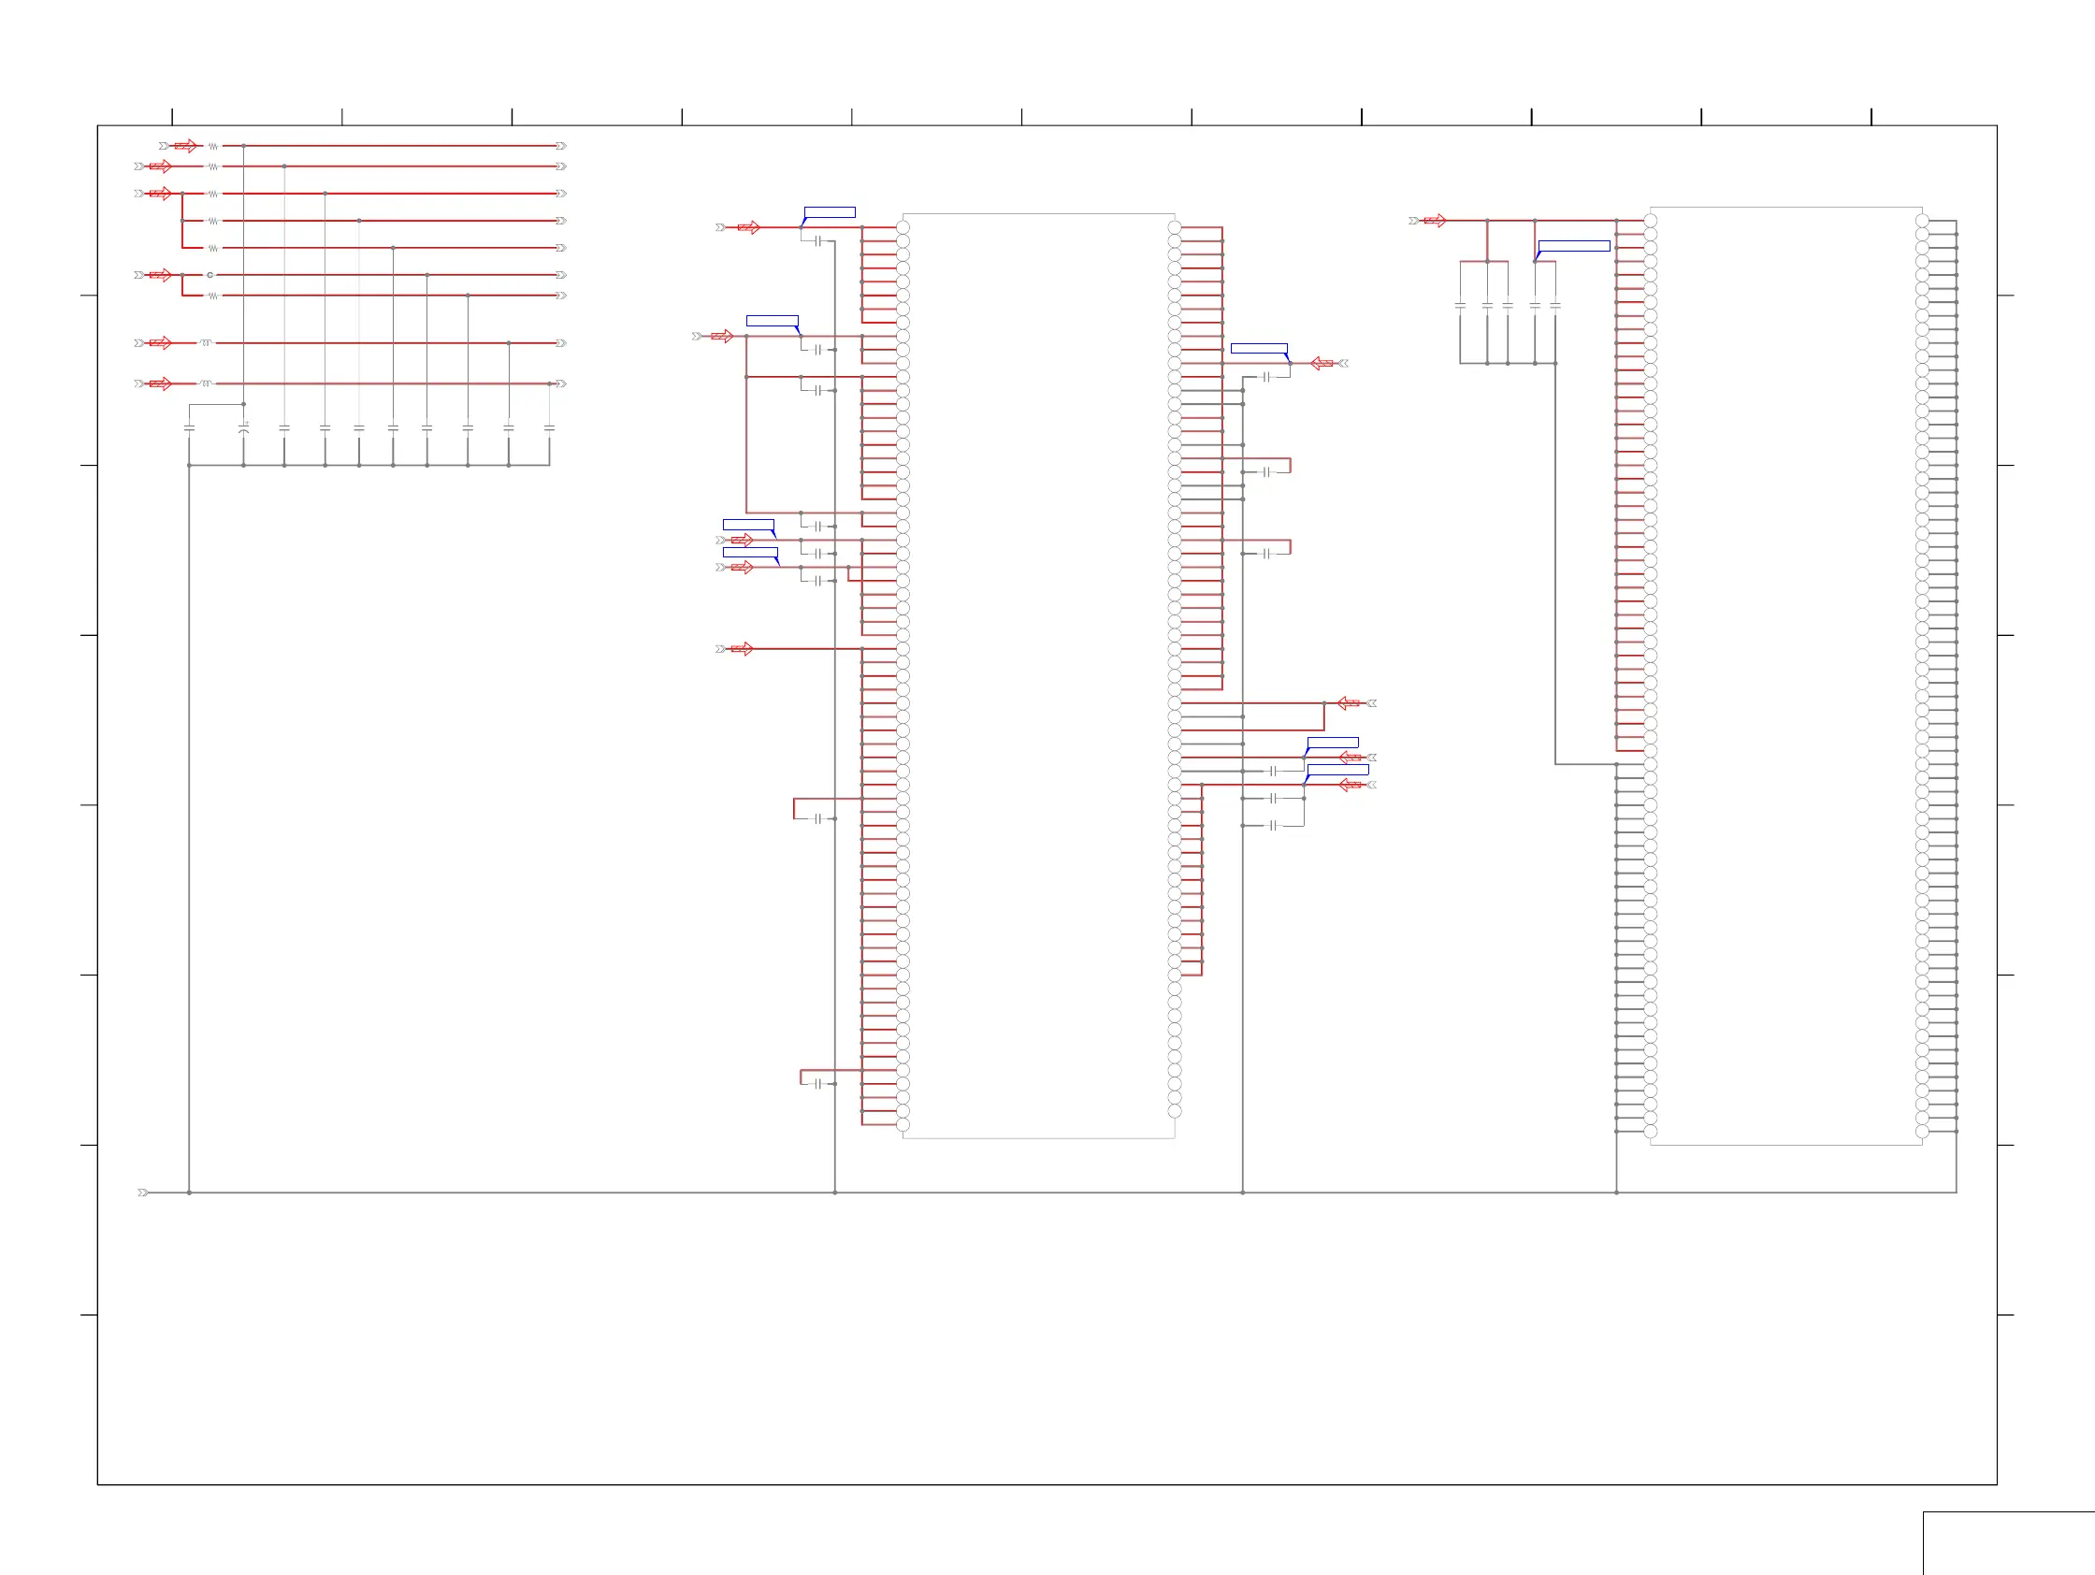Image resolution: width=2095 pixels, height=1575 pixels.
Task: Select the blue callout above central IC's first pin
Action: point(830,212)
